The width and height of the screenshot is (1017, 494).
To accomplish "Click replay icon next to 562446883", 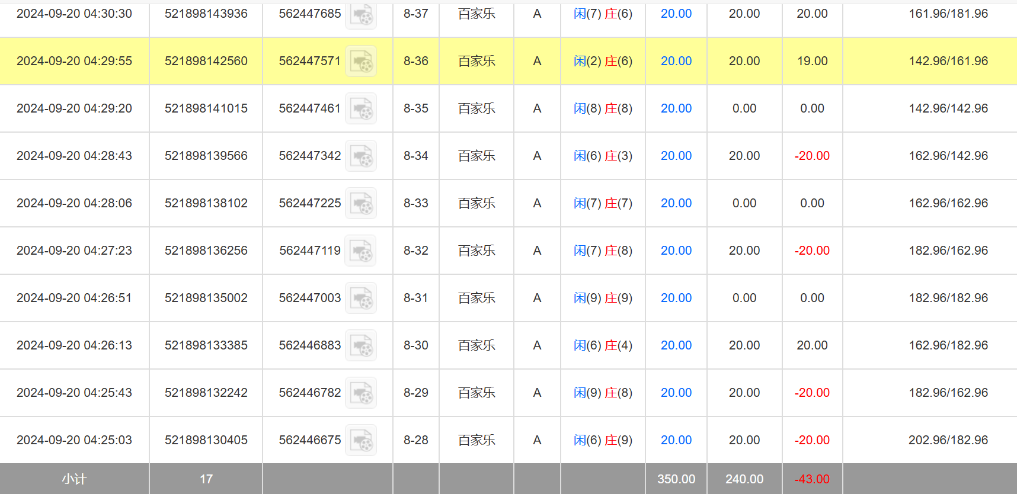I will [361, 345].
